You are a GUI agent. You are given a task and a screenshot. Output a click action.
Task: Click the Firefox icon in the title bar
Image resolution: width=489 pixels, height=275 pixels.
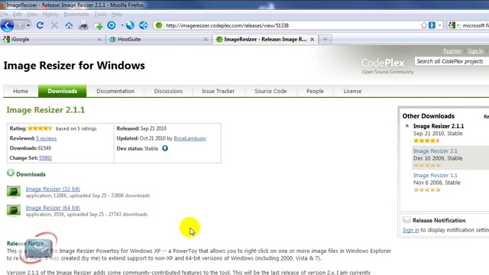[x=2, y=5]
